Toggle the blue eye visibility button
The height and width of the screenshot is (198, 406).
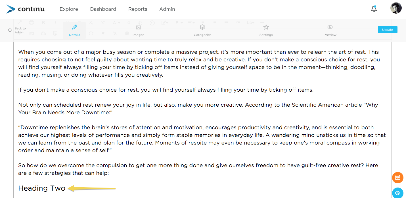(397, 193)
